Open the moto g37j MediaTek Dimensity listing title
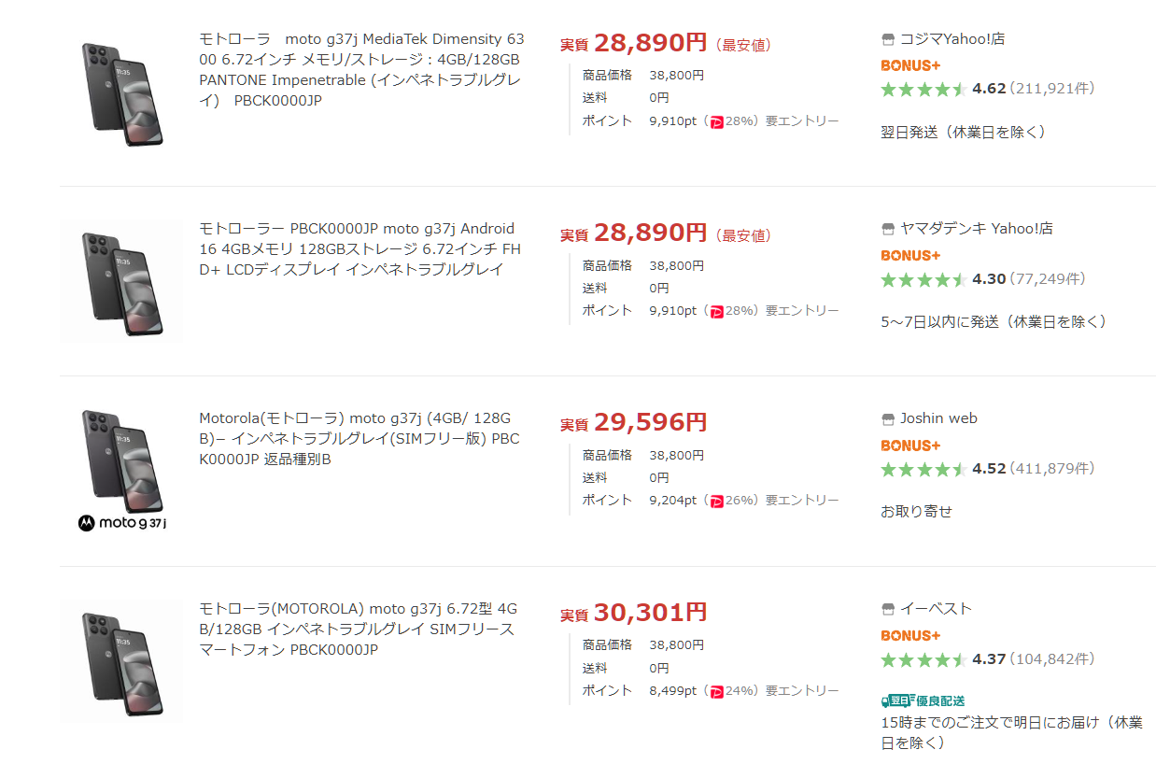The height and width of the screenshot is (778, 1156). [361, 70]
